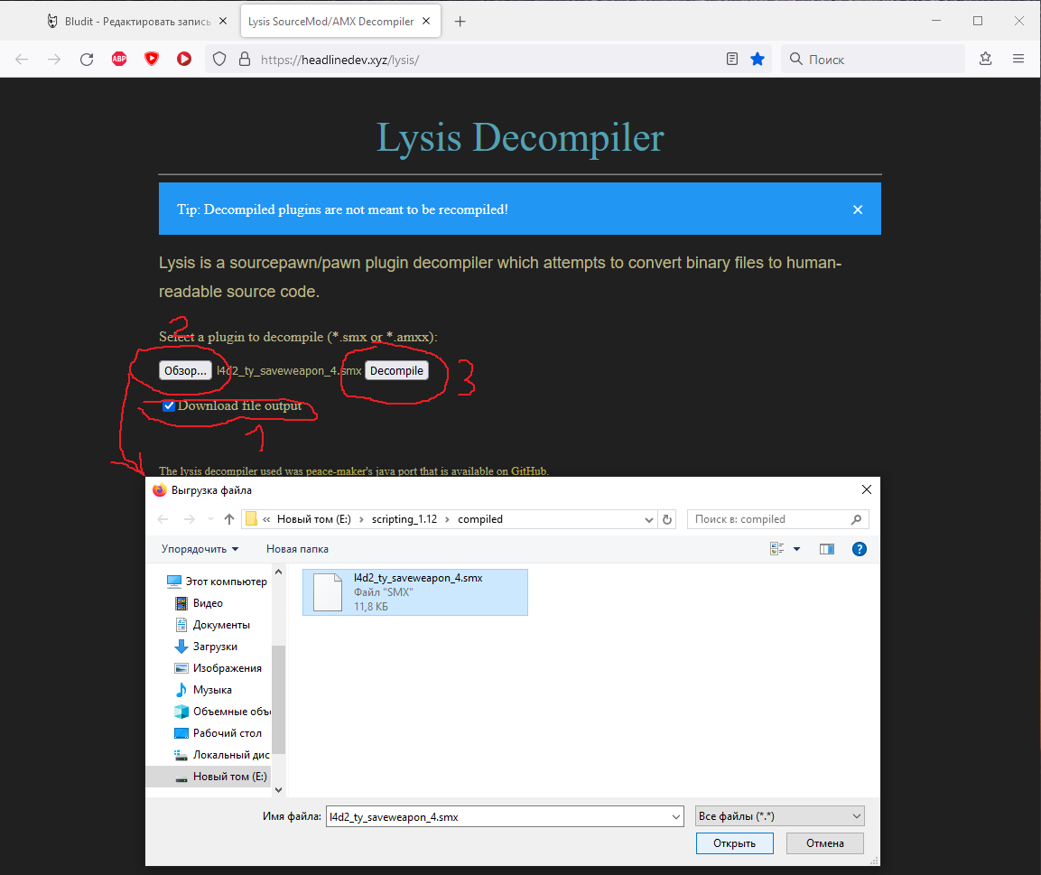Toggle reader view in address bar
Viewport: 1041px width, 875px height.
pyautogui.click(x=731, y=59)
